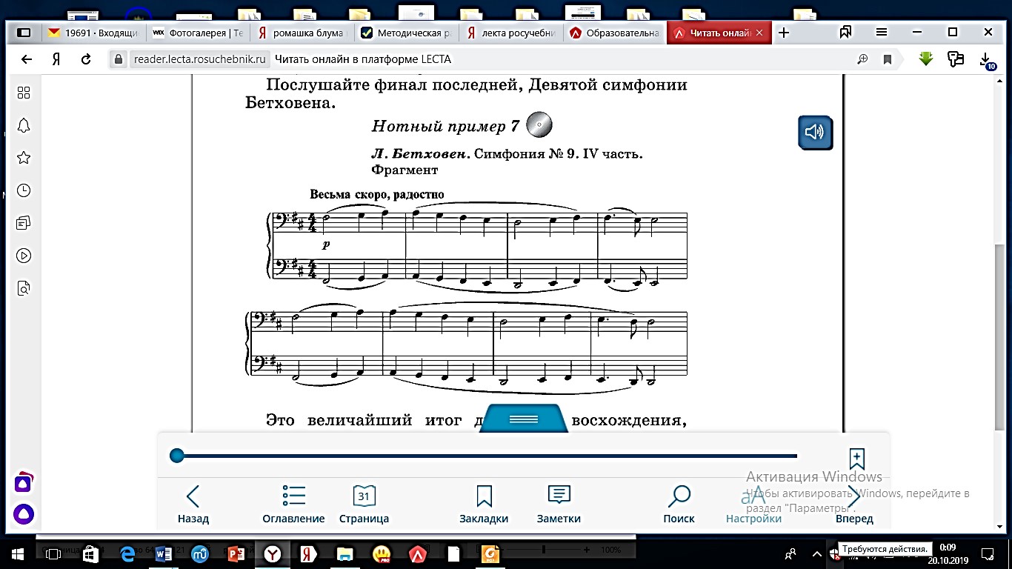Open the browser hamburger menu
Screen dimensions: 1012x569
(882, 33)
